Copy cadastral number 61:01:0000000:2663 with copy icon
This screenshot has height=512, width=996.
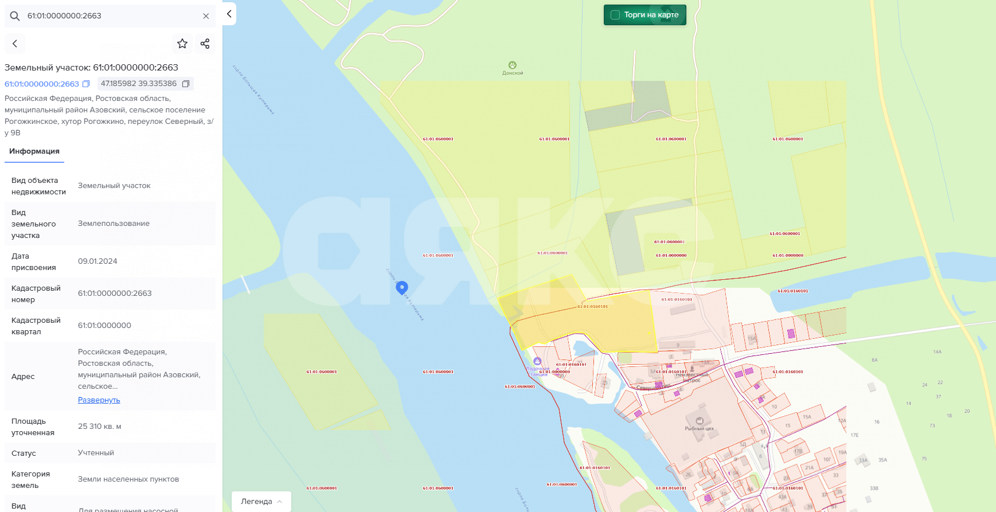point(86,84)
